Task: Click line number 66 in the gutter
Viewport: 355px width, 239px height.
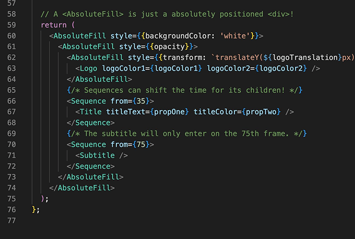Action: (12, 101)
